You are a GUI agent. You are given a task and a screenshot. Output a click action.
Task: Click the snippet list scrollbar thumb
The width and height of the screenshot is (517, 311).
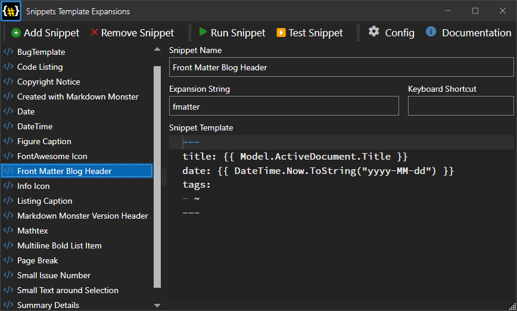pyautogui.click(x=157, y=177)
